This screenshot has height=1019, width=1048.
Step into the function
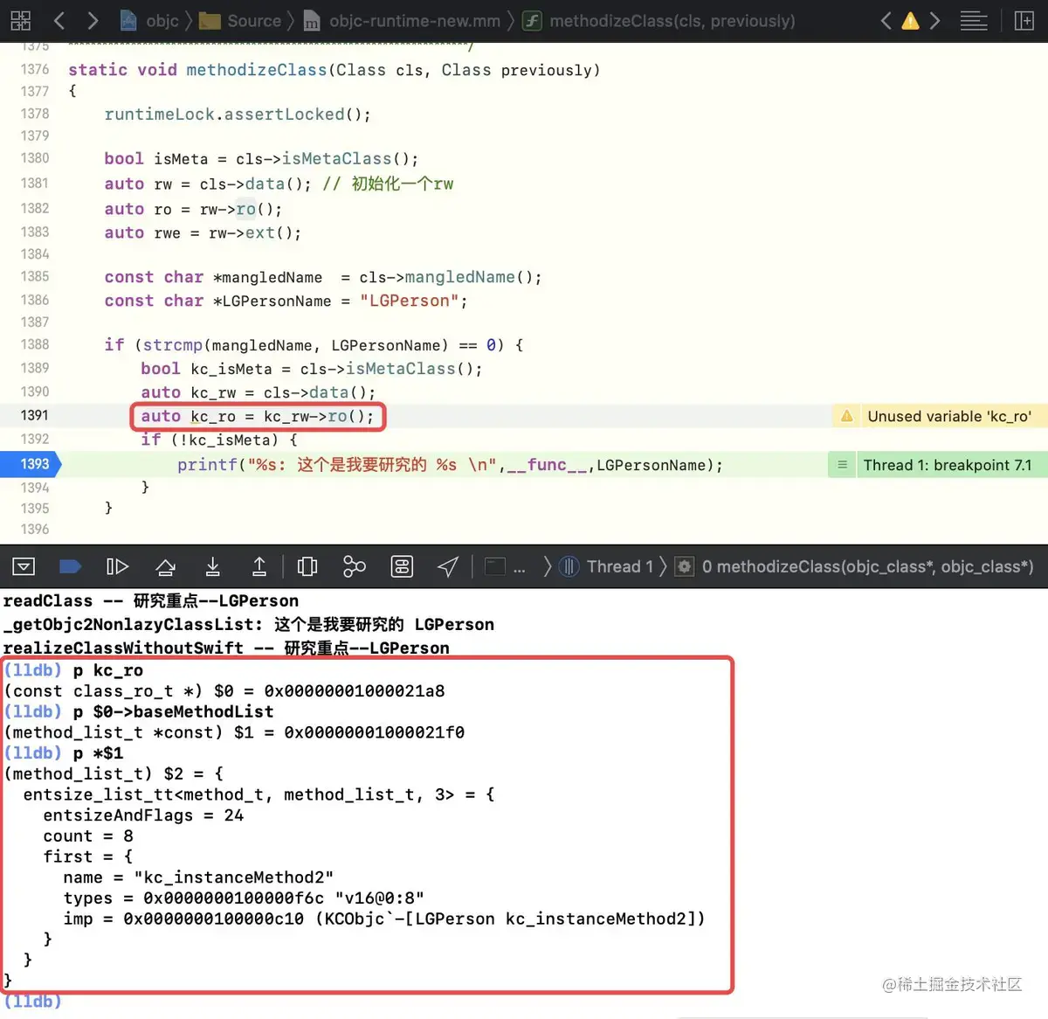pyautogui.click(x=212, y=566)
